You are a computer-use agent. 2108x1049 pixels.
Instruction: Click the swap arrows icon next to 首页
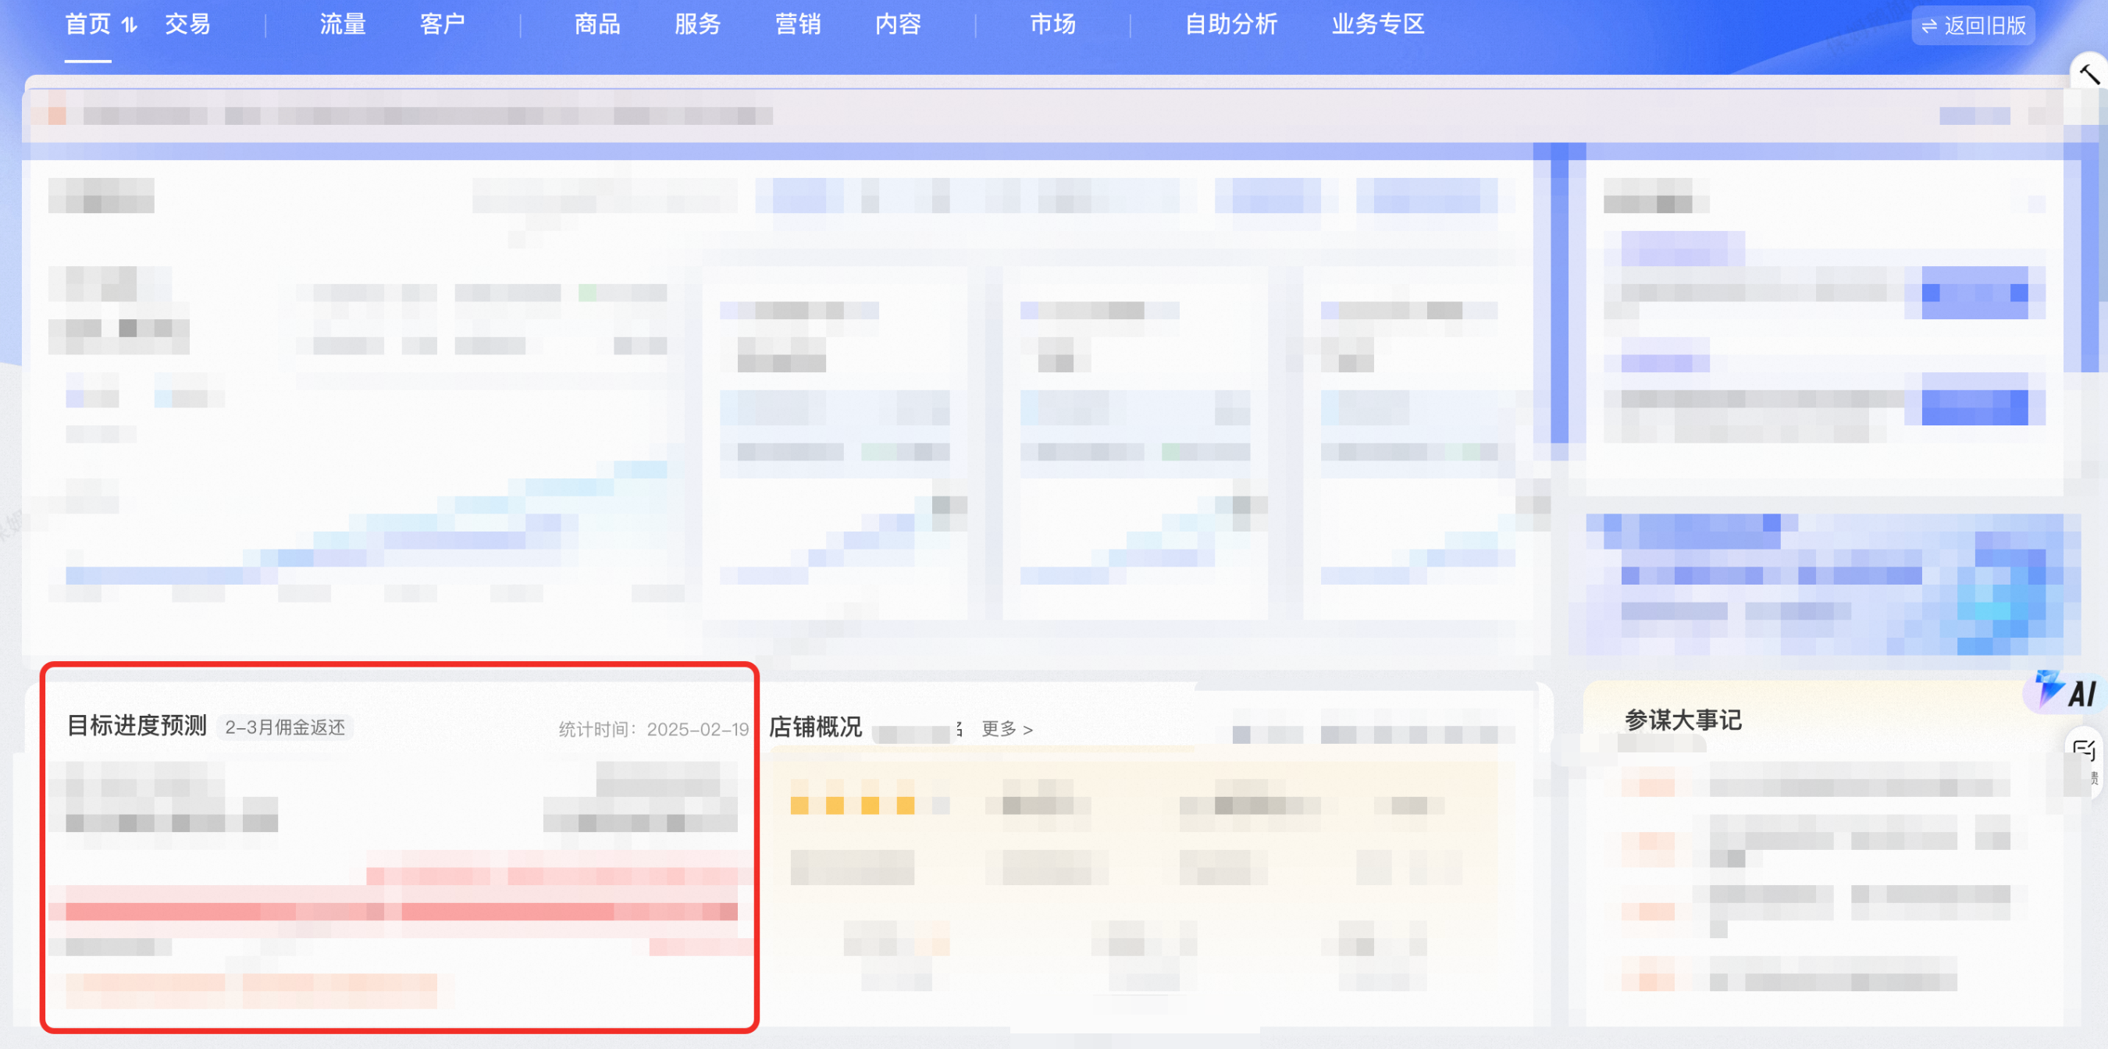[130, 24]
